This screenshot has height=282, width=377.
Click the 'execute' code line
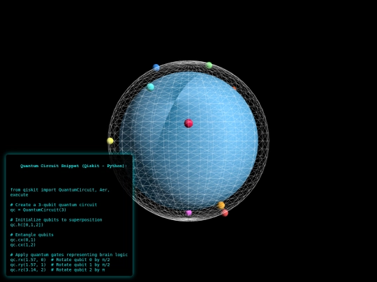coord(20,195)
